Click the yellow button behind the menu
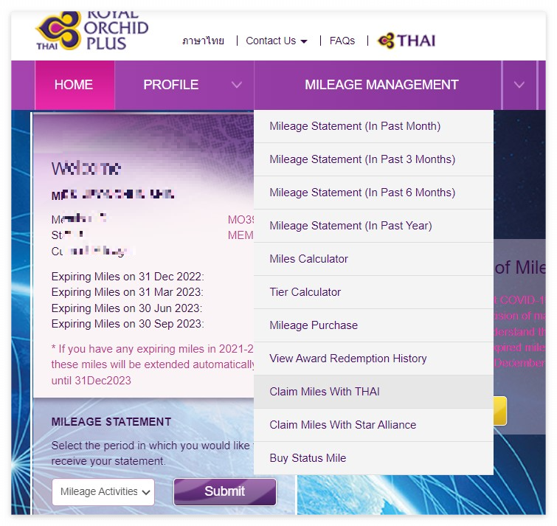The height and width of the screenshot is (526, 557). pos(499,411)
